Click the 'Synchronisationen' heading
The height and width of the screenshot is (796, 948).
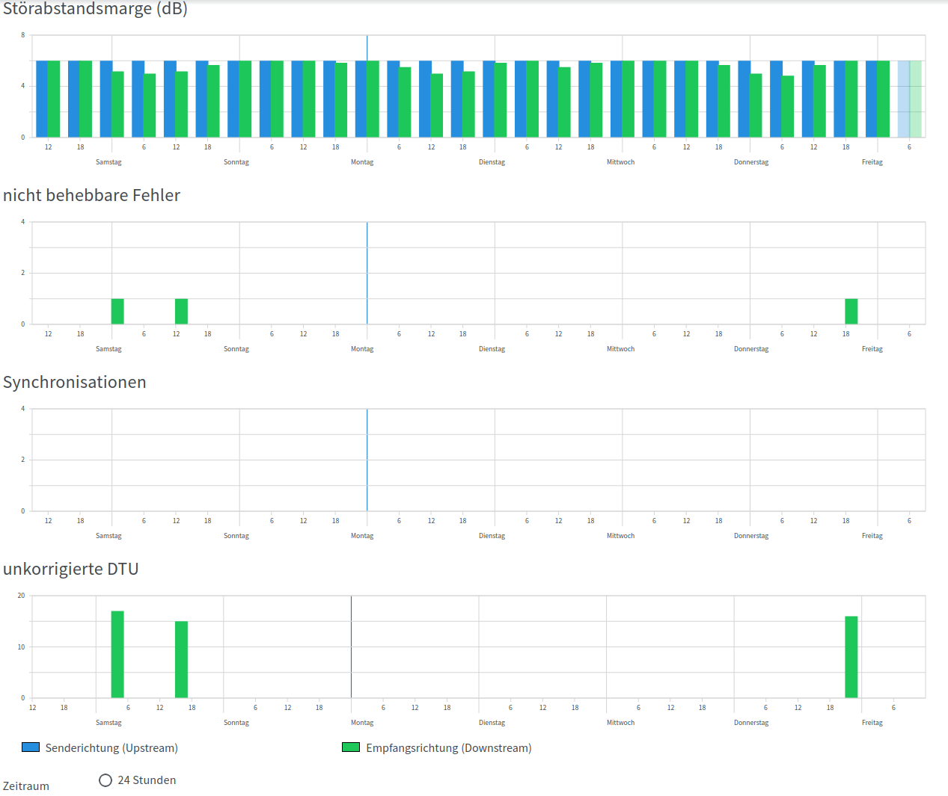[75, 383]
